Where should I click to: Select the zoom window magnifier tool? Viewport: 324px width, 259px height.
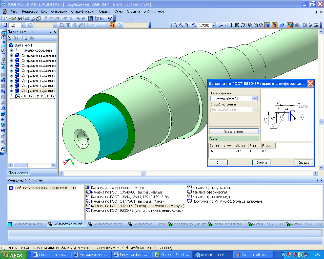[x=175, y=25]
